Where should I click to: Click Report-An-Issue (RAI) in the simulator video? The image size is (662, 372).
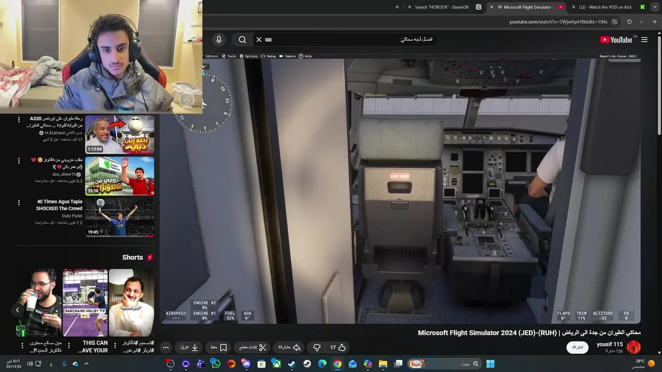618,56
